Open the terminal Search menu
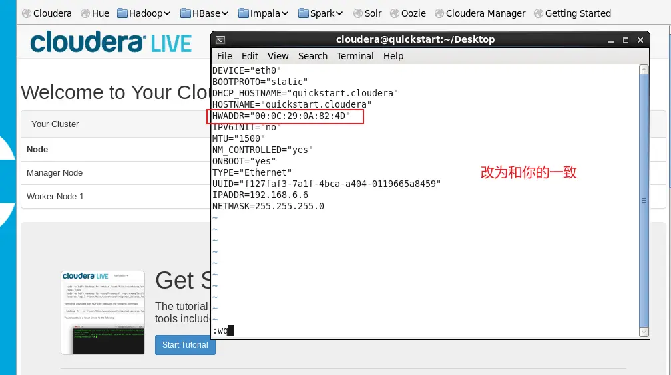The width and height of the screenshot is (671, 375). 313,56
